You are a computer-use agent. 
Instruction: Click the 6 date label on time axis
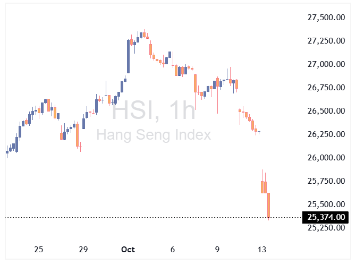click(173, 250)
